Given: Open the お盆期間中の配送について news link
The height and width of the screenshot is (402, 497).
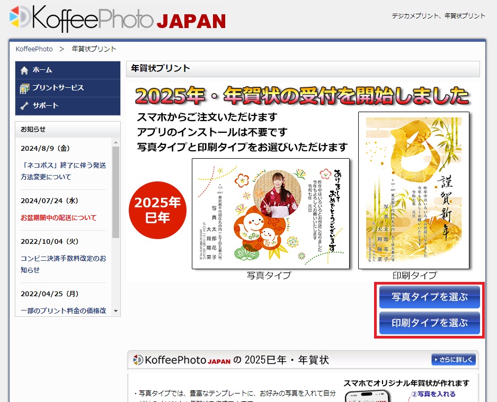Looking at the screenshot, I should [x=59, y=218].
